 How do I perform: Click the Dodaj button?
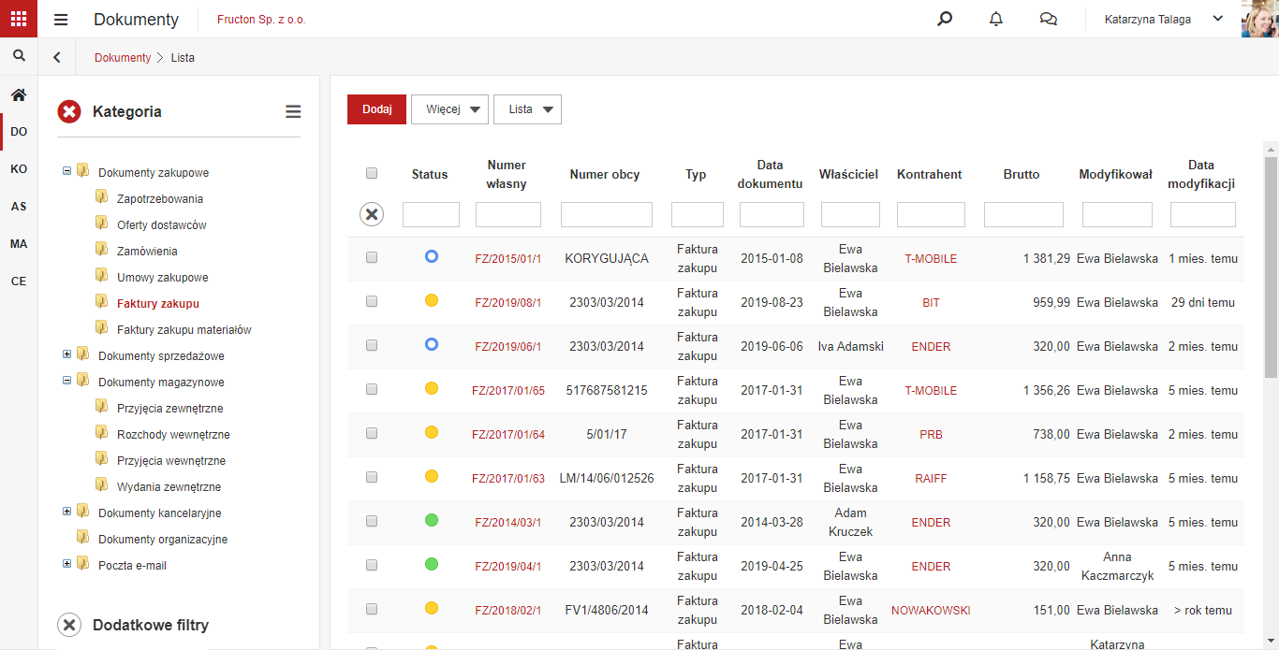[x=376, y=109]
